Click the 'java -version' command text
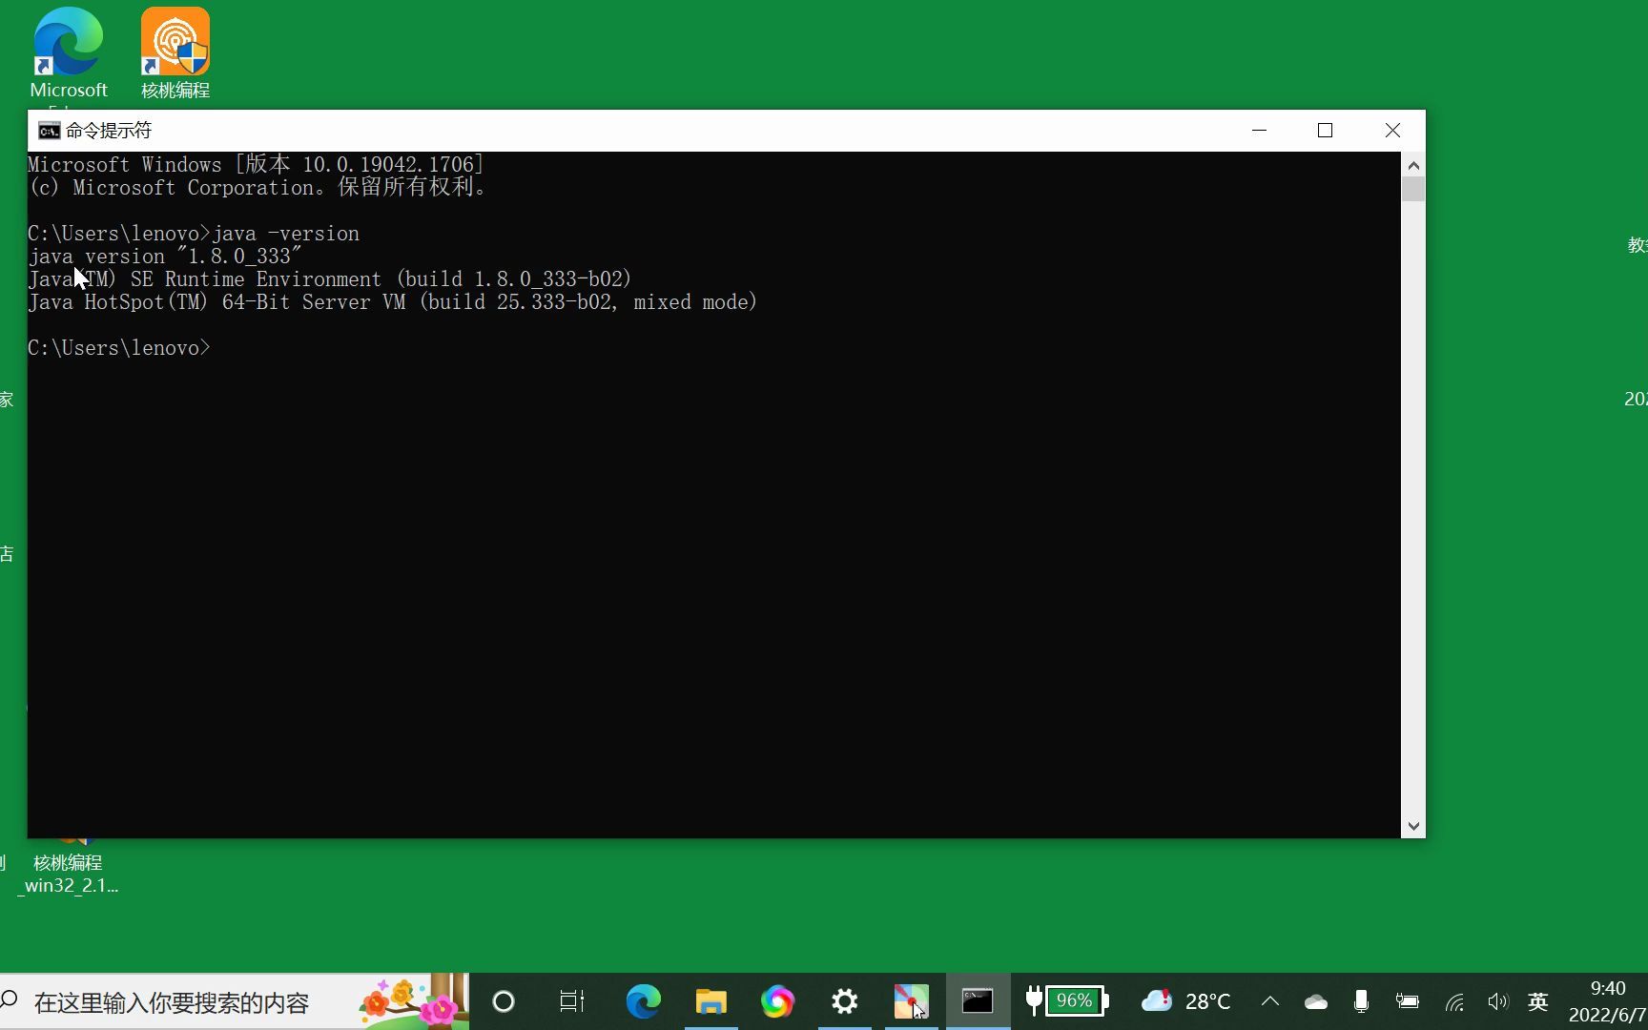Screen dimensions: 1648x1030 click(x=286, y=234)
